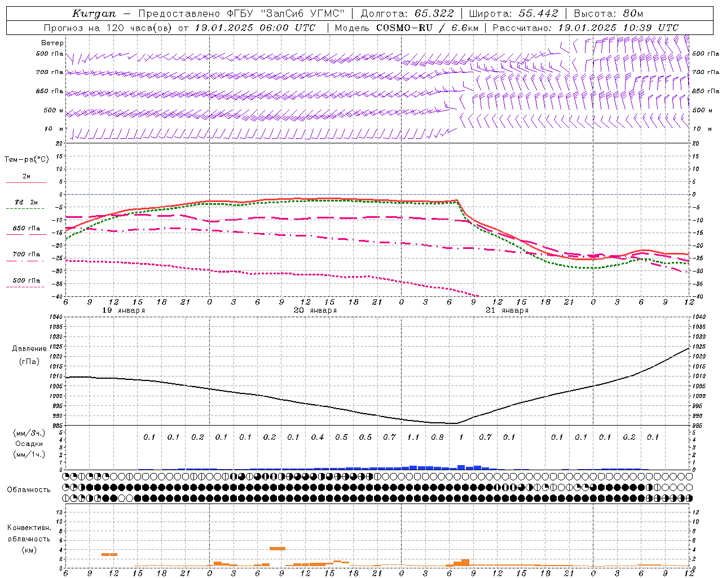Viewport: 722px width, 578px height.
Task: Select the longitude value "Долгота: 65.322"
Action: point(407,14)
